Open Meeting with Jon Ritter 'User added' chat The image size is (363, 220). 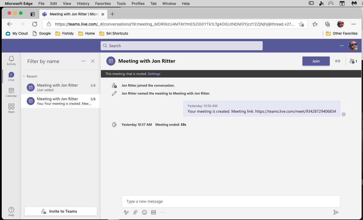pos(61,87)
